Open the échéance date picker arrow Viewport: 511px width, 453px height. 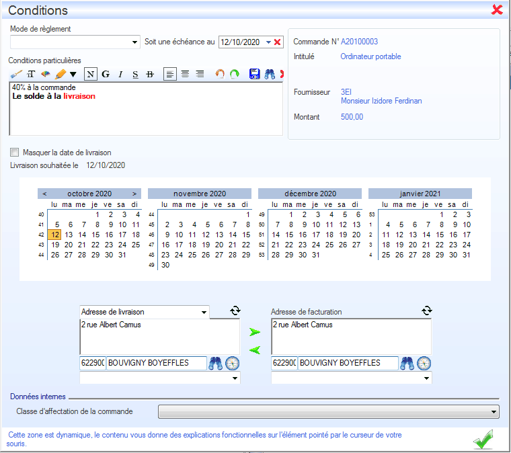coord(268,42)
